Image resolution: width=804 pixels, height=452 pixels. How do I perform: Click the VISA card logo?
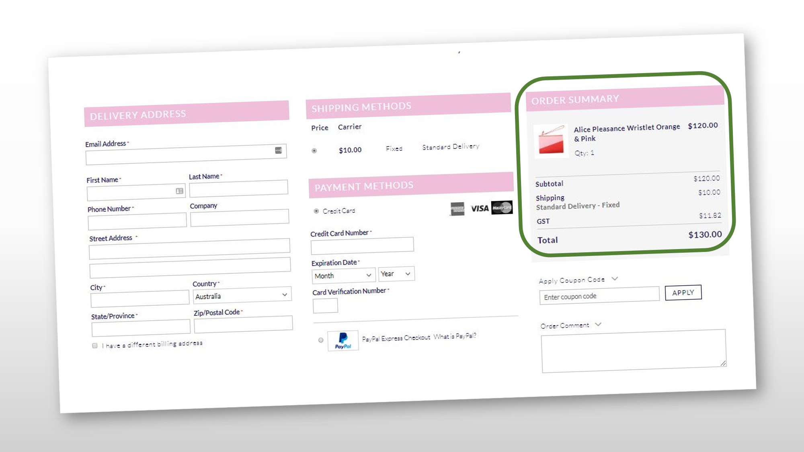[480, 208]
